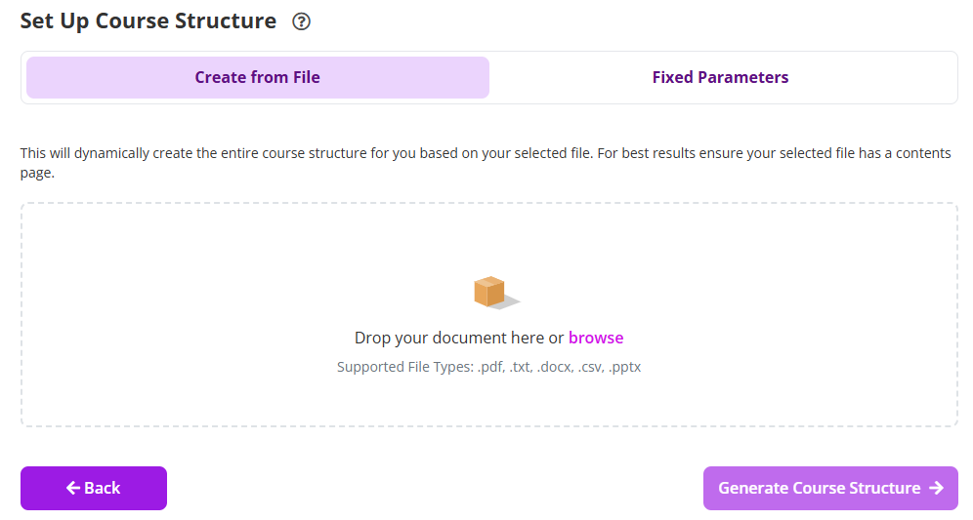This screenshot has width=973, height=520.
Task: Click the cardboard box upload icon
Action: (489, 291)
